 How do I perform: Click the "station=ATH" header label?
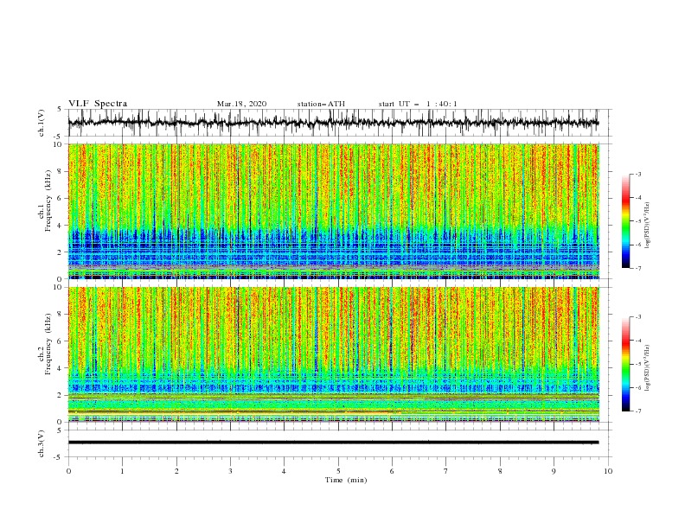(x=321, y=104)
